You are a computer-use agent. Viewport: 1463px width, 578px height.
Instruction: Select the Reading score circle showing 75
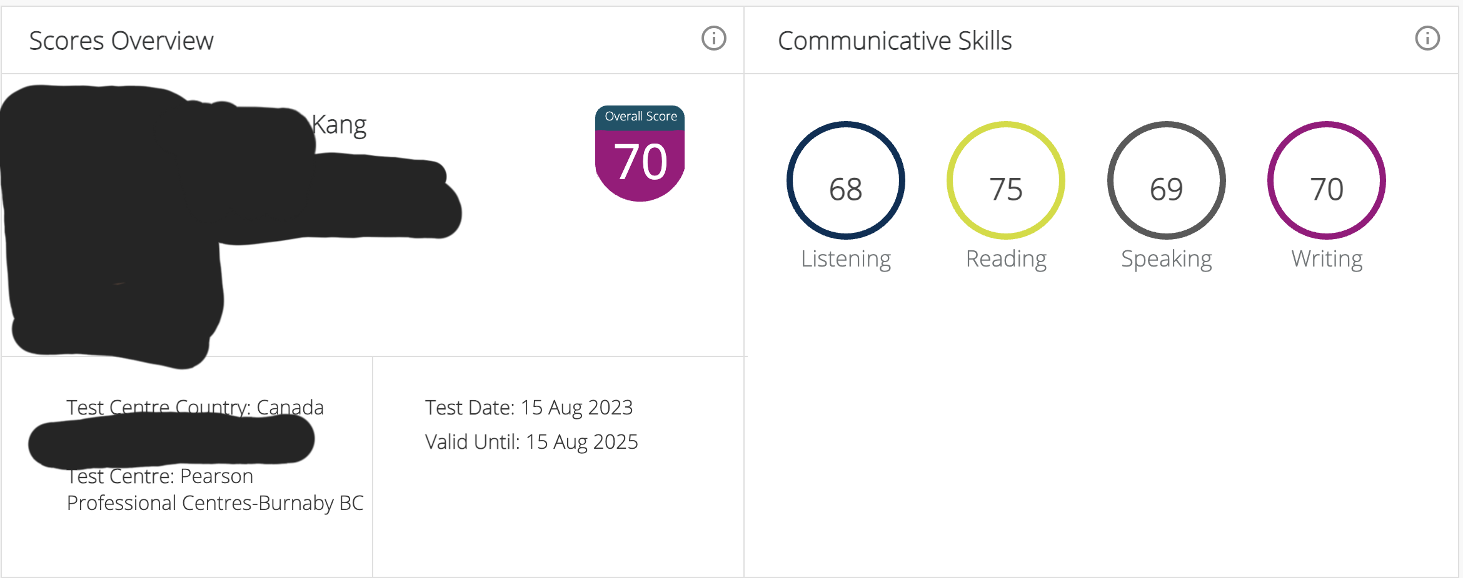tap(1006, 180)
